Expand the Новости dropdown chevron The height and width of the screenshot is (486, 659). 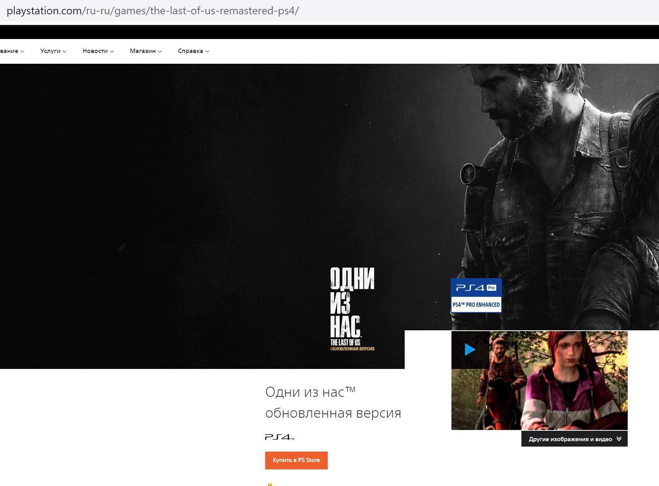click(112, 51)
